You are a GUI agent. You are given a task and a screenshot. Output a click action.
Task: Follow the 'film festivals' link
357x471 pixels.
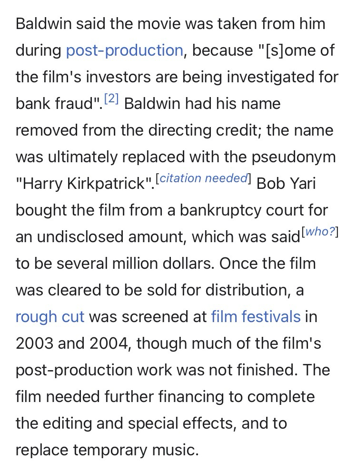tap(256, 316)
